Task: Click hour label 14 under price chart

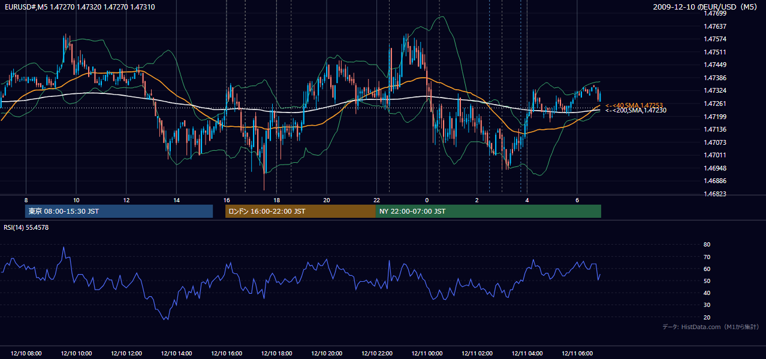Action: pos(176,200)
